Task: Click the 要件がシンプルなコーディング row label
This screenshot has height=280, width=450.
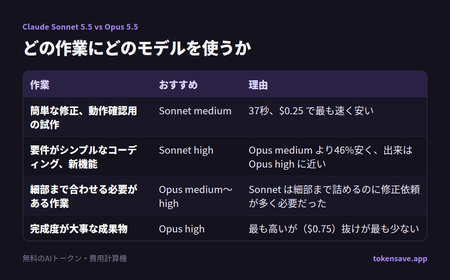Action: coord(84,157)
